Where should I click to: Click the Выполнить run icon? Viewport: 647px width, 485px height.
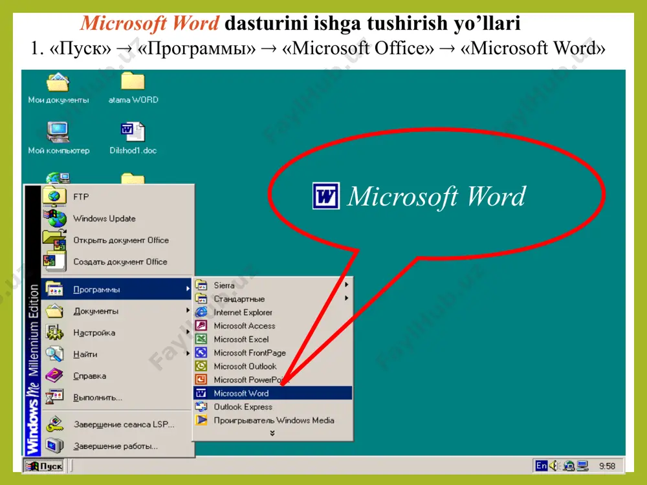(54, 397)
